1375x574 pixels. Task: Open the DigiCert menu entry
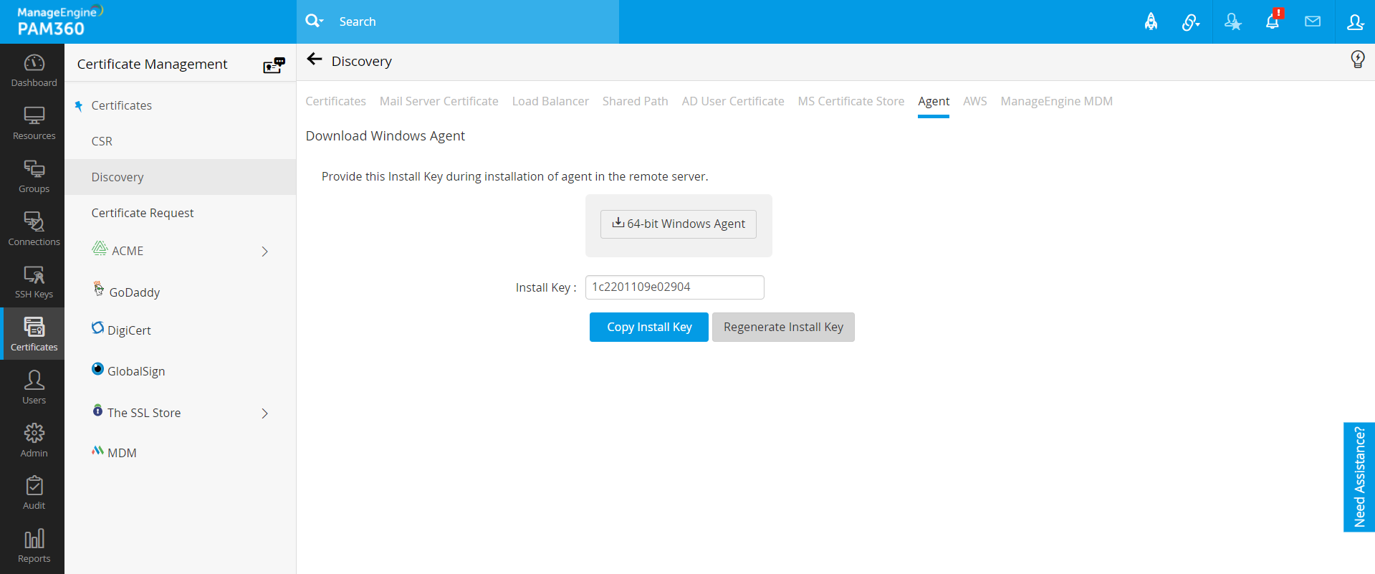[x=129, y=331]
